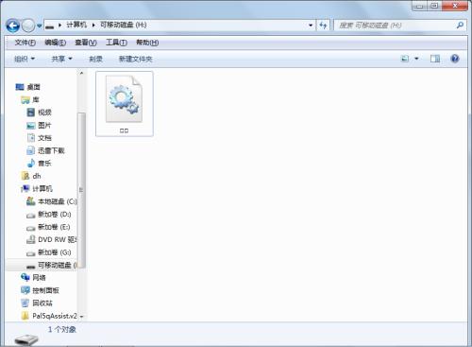Expand the arrow after 计算机 breadcrumb
The image size is (472, 347).
point(93,26)
